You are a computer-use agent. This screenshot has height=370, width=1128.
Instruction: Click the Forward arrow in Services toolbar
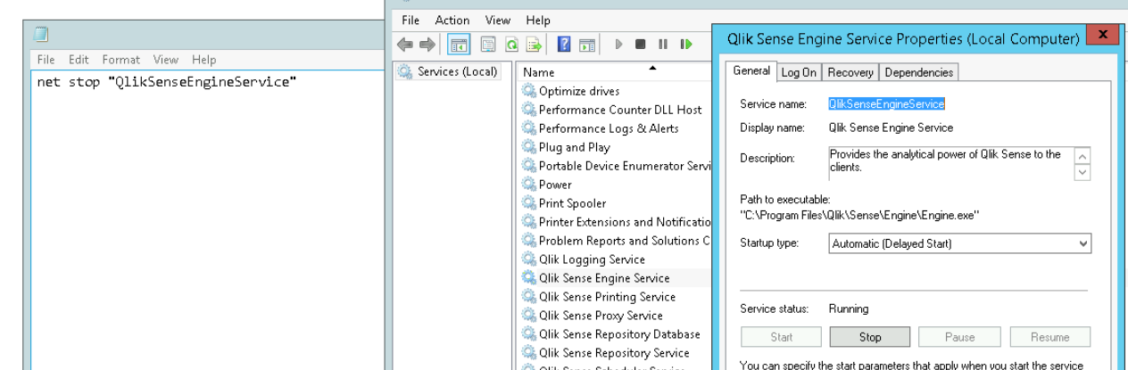427,45
